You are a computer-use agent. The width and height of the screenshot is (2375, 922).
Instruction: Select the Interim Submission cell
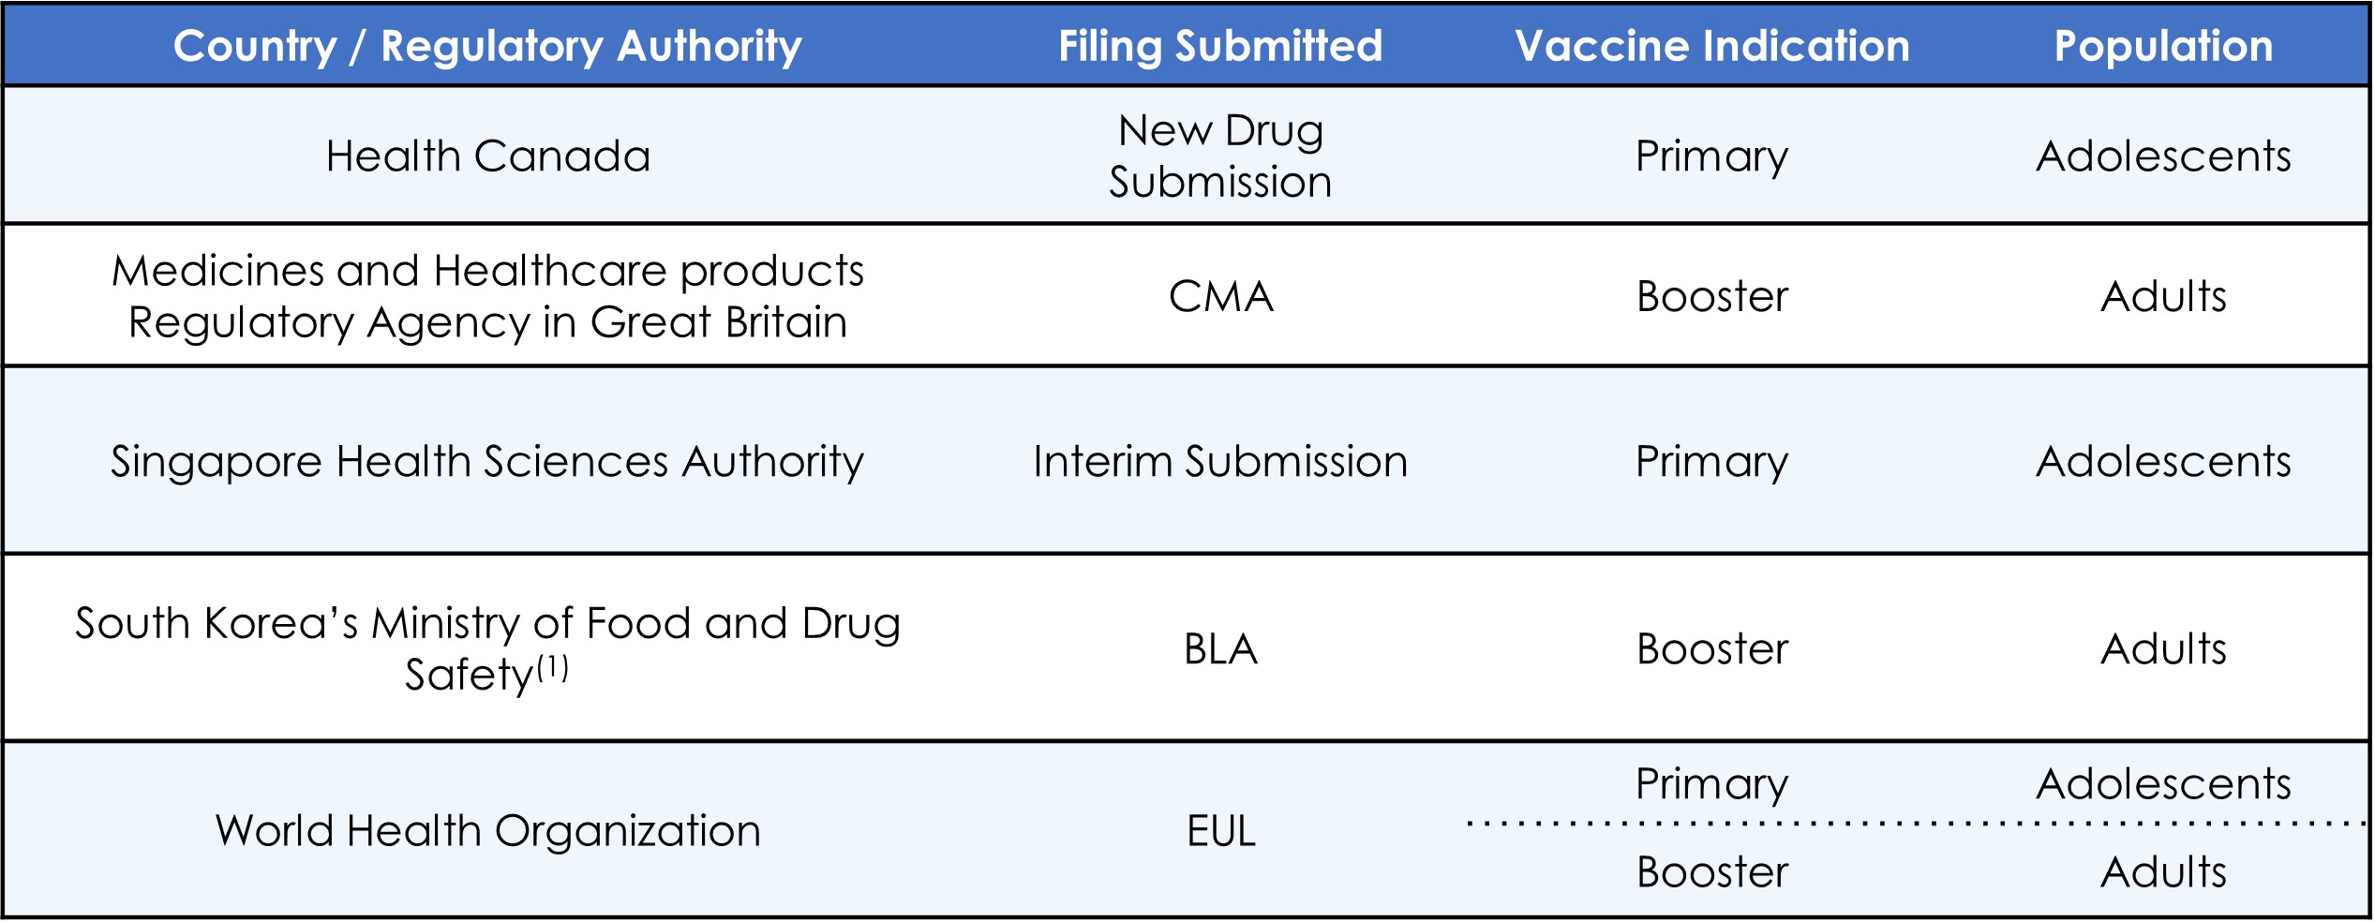pyautogui.click(x=1220, y=461)
